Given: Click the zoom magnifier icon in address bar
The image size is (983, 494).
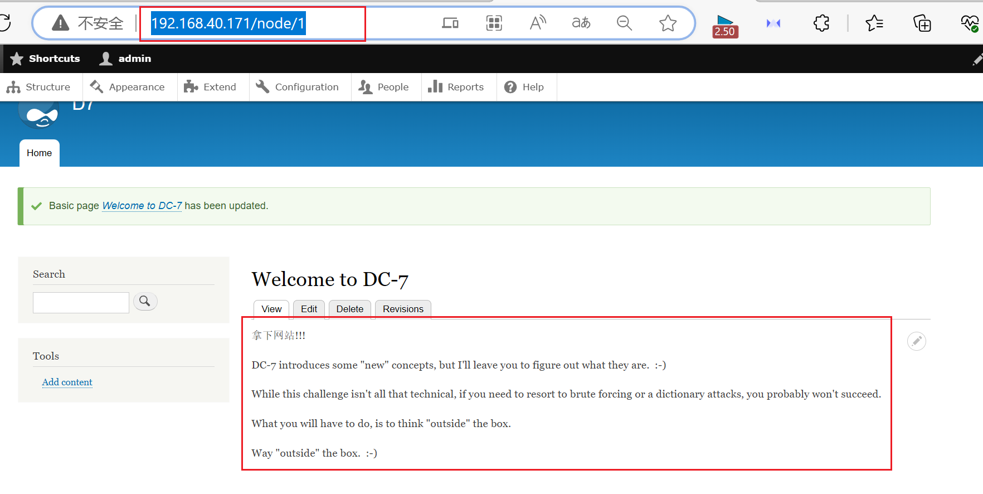Looking at the screenshot, I should [x=625, y=23].
